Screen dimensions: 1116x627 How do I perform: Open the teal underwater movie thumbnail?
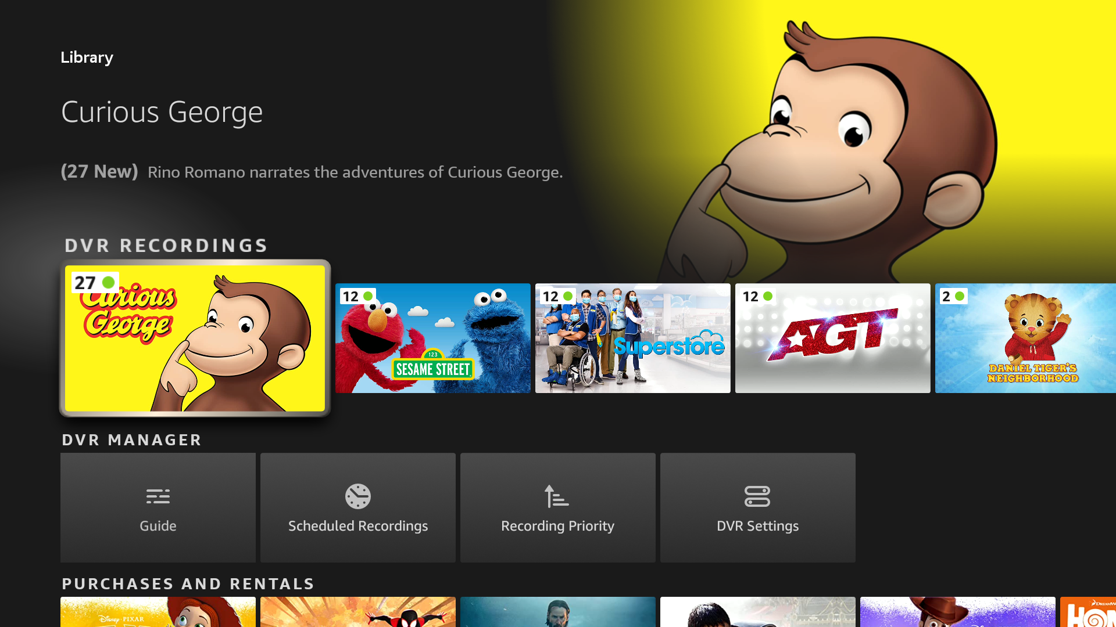coord(558,612)
